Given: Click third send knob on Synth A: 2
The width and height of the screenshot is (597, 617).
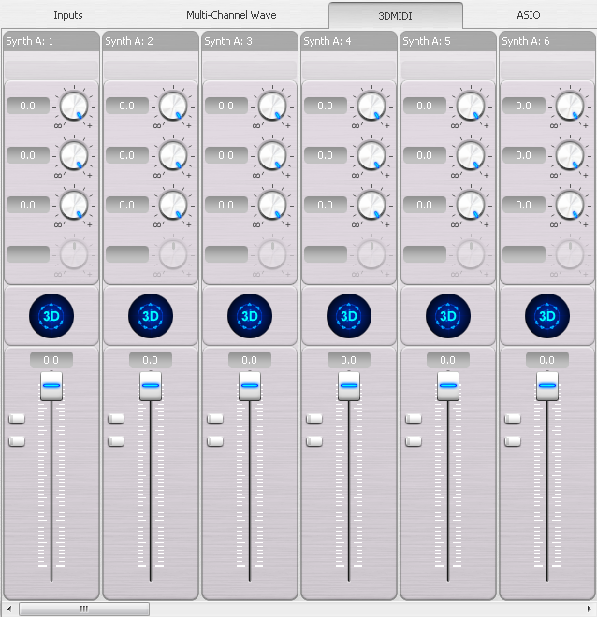Looking at the screenshot, I should click(173, 205).
